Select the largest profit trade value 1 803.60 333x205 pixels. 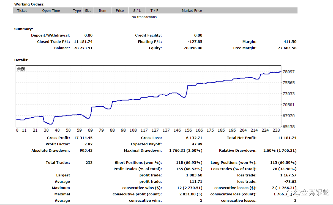[x=194, y=175]
